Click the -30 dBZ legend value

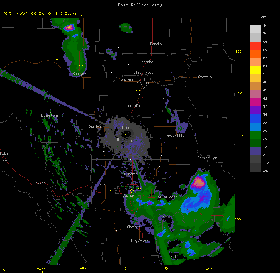266,172
